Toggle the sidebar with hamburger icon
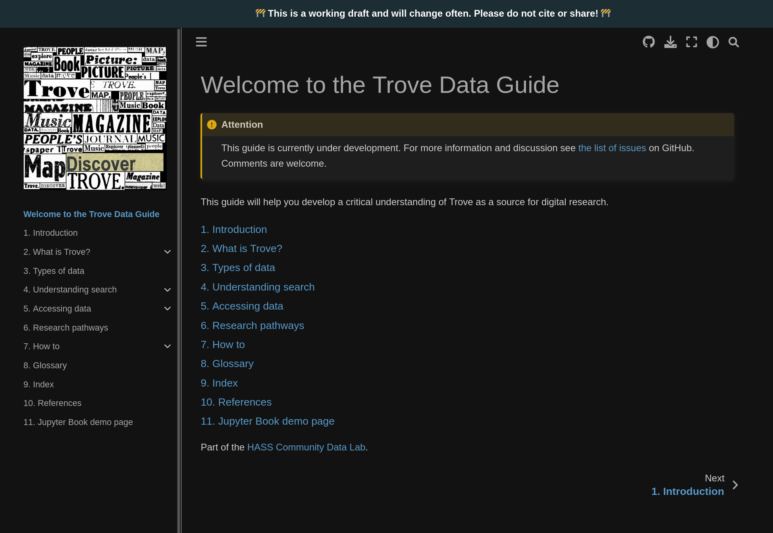The height and width of the screenshot is (533, 773). (x=201, y=42)
